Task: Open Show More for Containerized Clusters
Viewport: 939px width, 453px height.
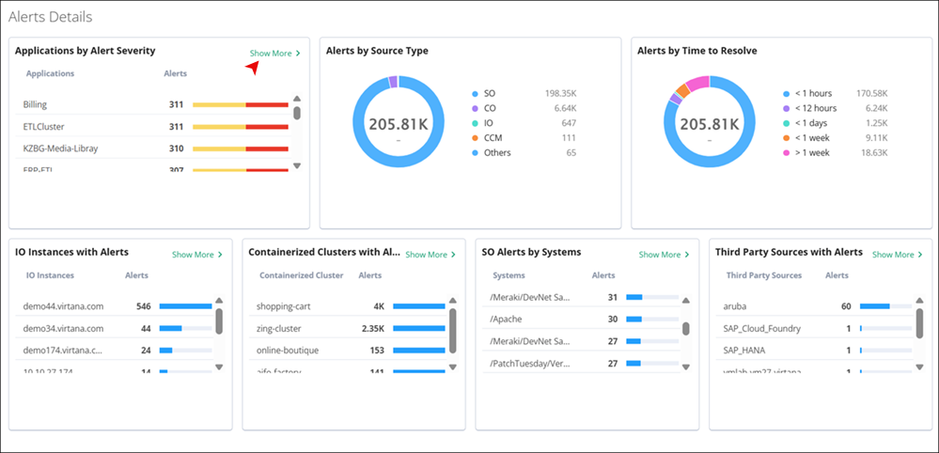Action: coord(430,255)
